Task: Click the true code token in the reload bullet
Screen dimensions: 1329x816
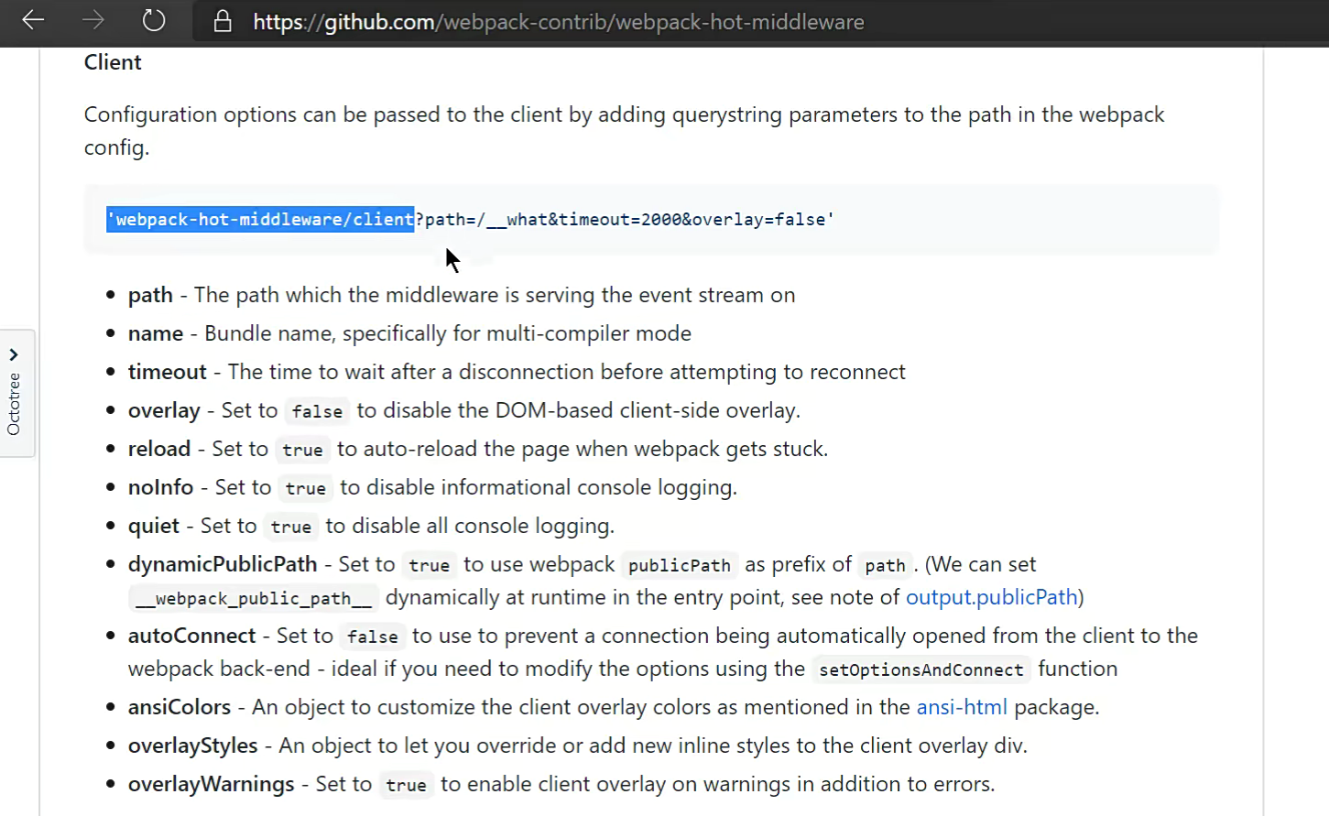Action: 302,450
